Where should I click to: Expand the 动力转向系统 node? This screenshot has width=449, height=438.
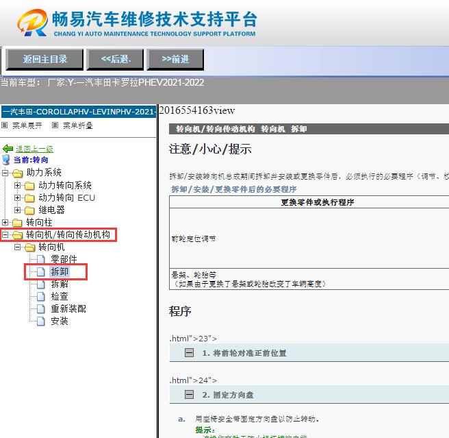point(18,185)
